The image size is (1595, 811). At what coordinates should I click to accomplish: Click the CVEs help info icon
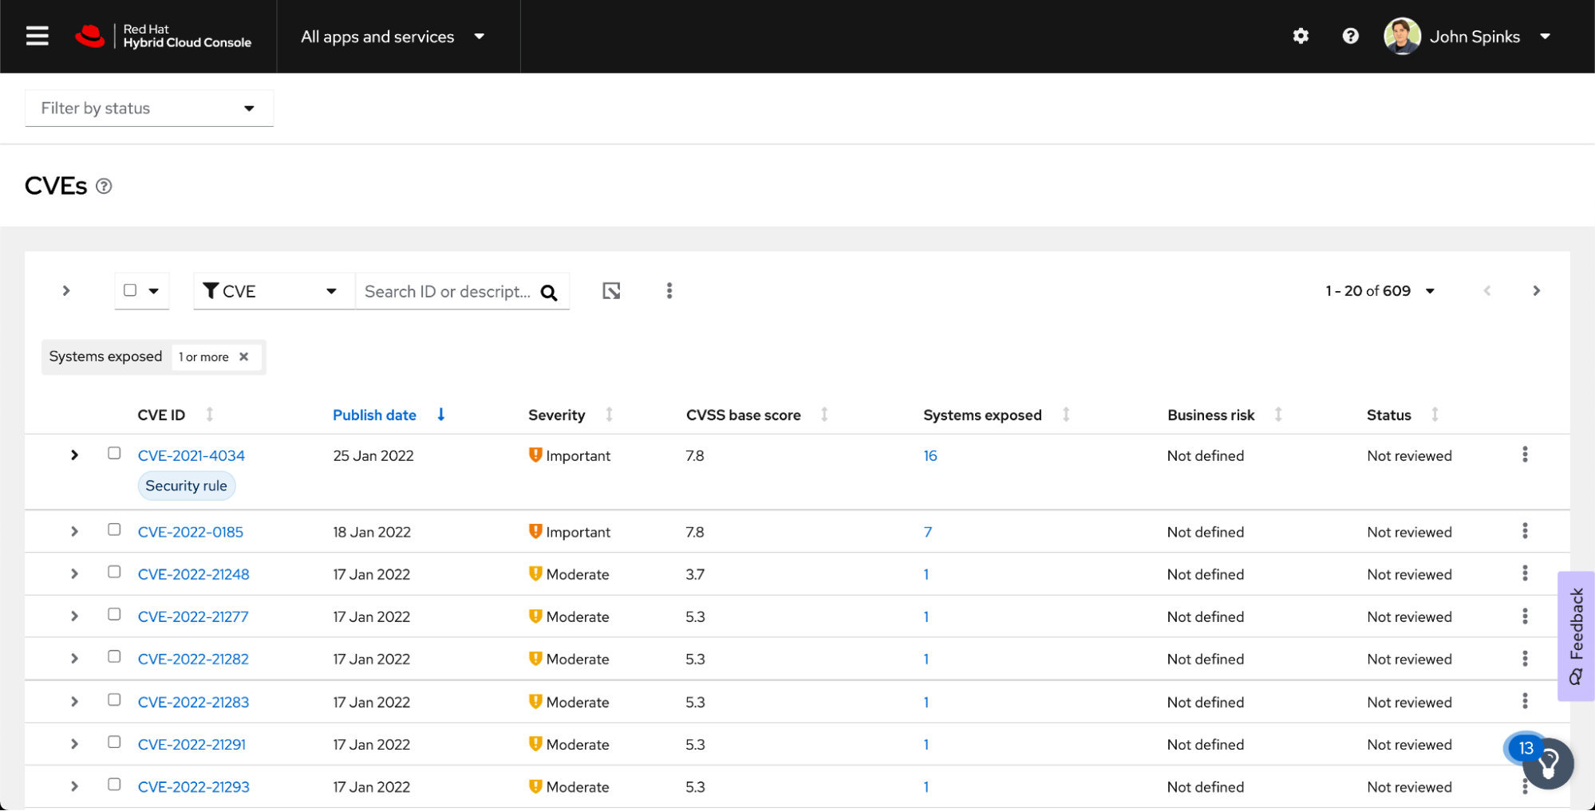point(104,186)
